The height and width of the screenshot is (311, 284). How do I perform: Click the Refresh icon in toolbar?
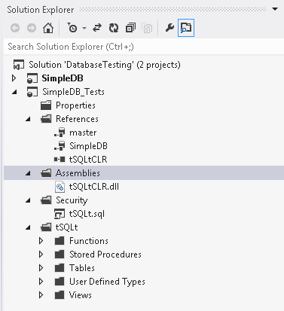114,28
